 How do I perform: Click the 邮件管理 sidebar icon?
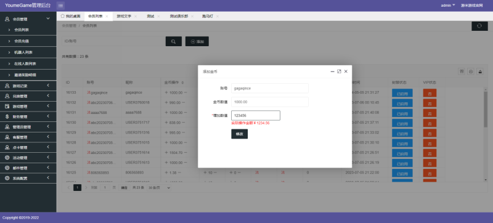click(7, 168)
